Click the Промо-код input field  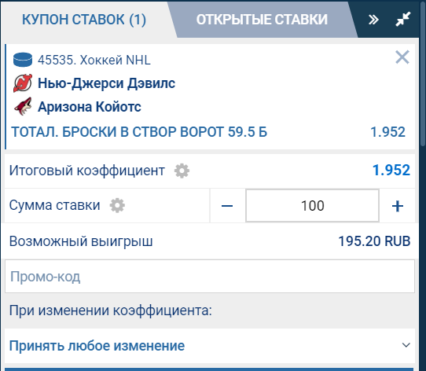point(210,277)
